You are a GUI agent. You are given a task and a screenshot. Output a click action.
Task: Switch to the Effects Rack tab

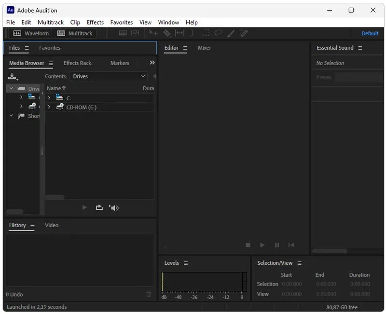click(x=77, y=63)
